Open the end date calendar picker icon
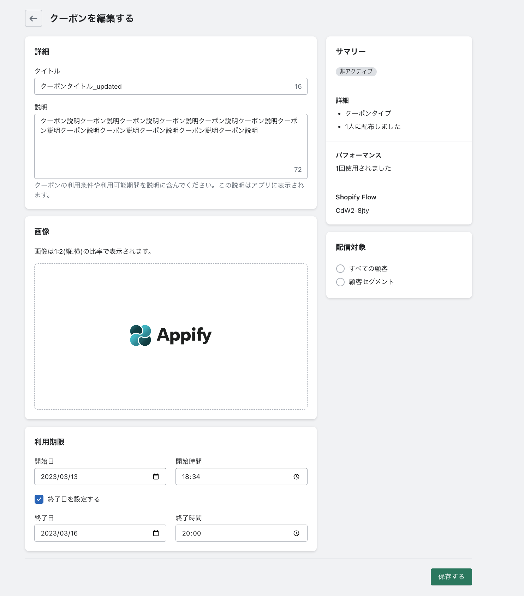This screenshot has height=596, width=524. [x=156, y=533]
